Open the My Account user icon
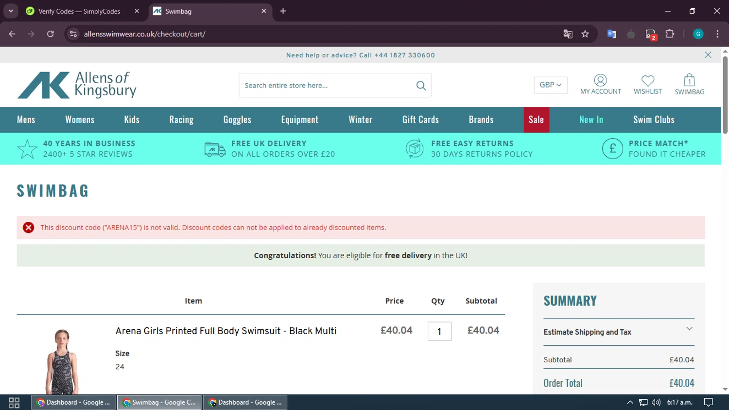Image resolution: width=729 pixels, height=410 pixels. [600, 80]
